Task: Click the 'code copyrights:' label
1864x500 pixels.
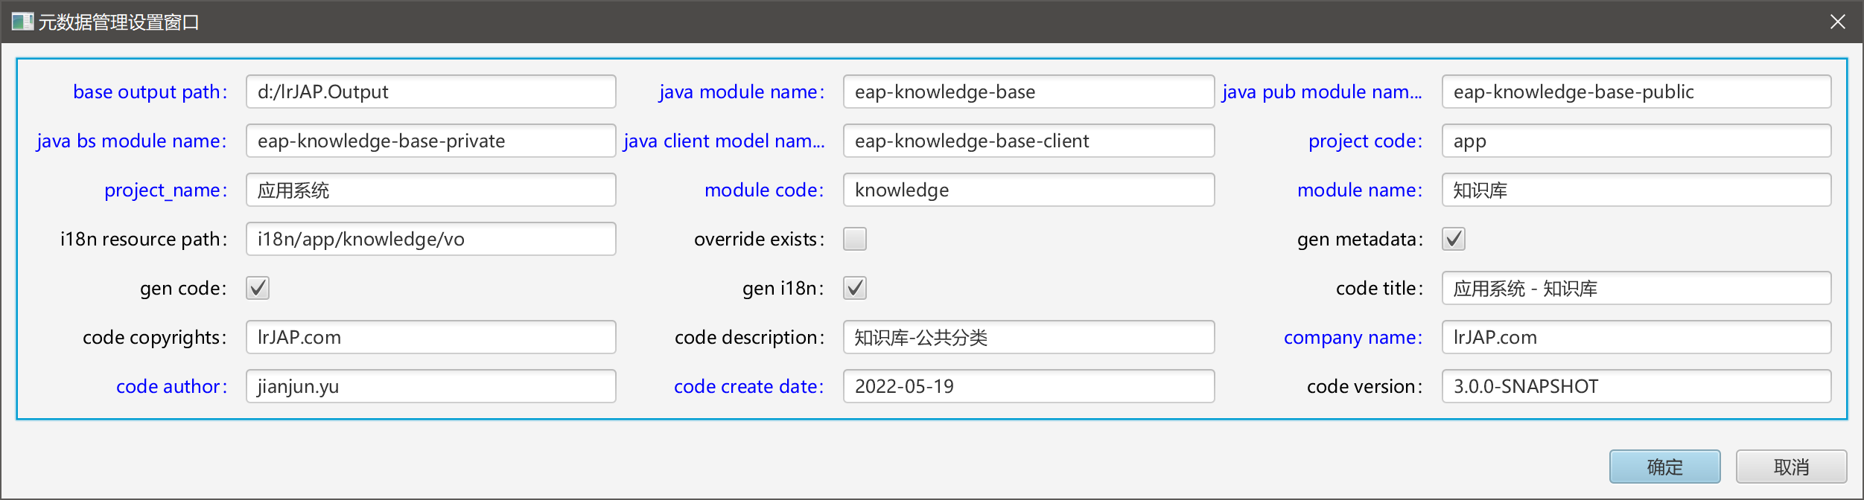Action: pos(155,337)
